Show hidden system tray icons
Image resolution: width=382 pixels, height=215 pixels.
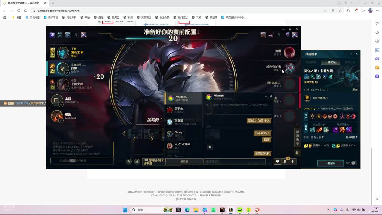[329, 210]
